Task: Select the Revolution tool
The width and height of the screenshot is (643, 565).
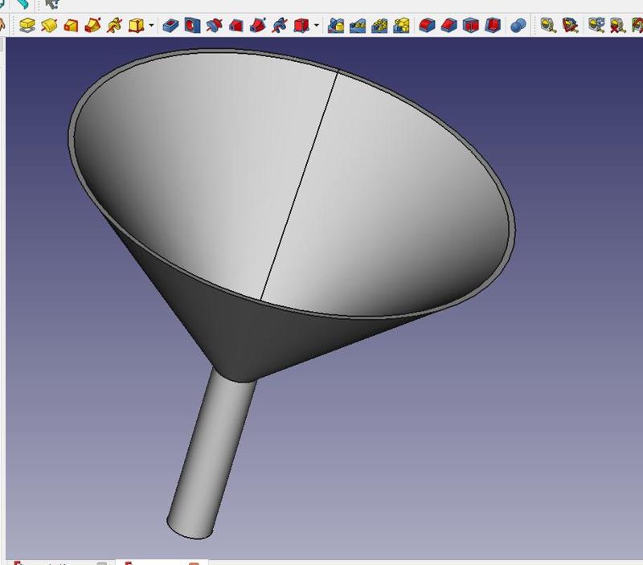Action: click(x=49, y=26)
